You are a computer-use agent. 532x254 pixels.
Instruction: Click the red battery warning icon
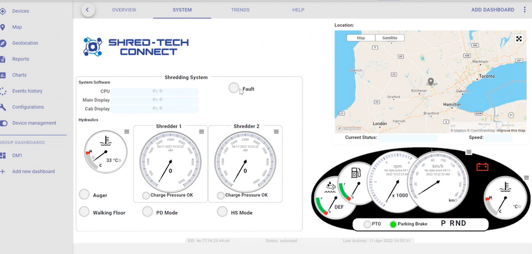(482, 167)
